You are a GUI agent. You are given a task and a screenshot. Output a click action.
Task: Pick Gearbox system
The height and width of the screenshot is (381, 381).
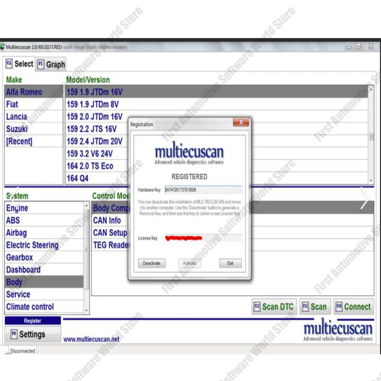point(44,257)
